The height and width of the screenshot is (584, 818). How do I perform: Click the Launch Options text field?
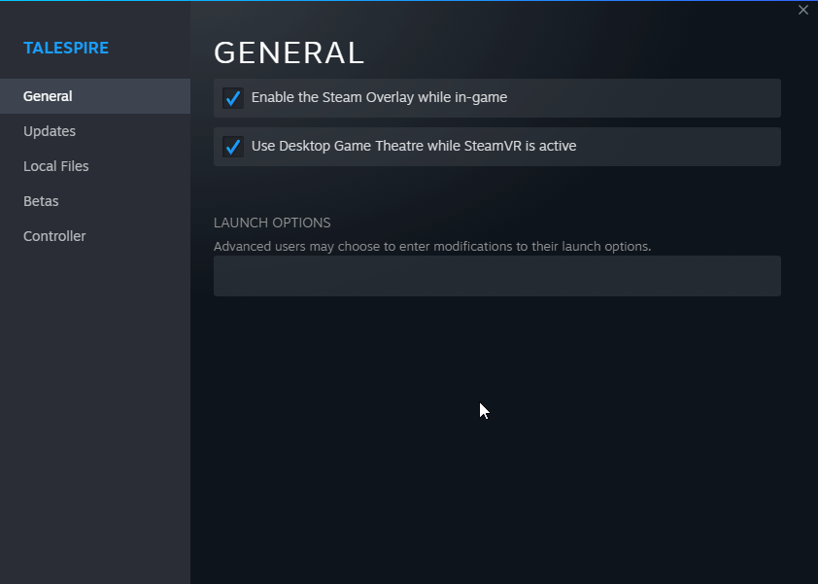(x=496, y=276)
